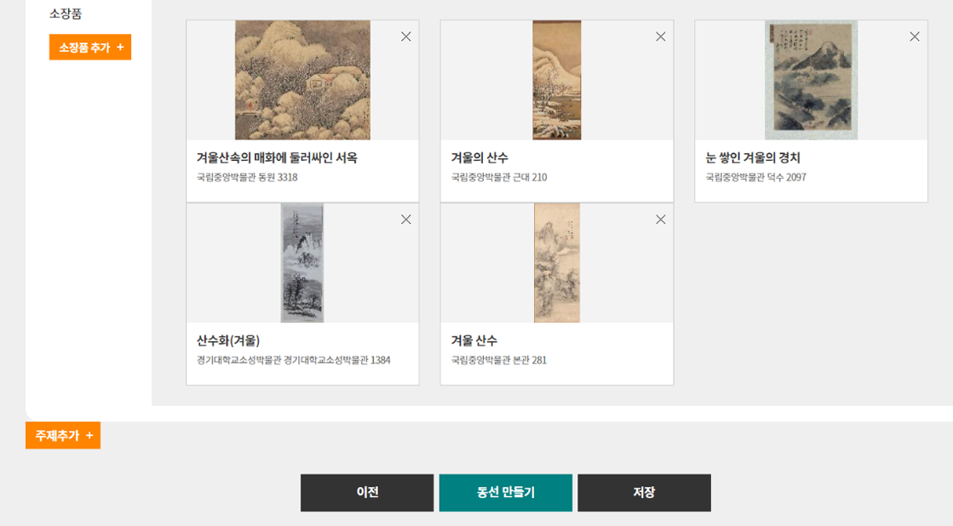Remove the 겨울의 산수 card
The image size is (953, 526).
[x=661, y=37]
